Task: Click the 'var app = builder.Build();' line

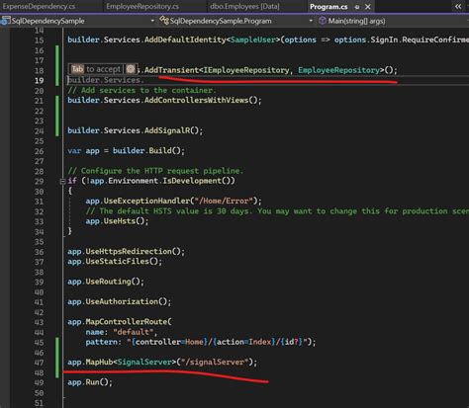Action: [126, 151]
